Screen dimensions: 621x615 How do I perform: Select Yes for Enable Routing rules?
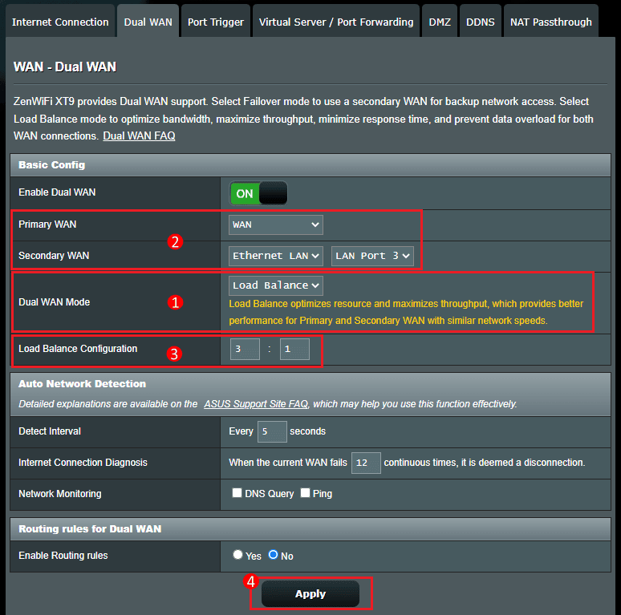tap(237, 555)
